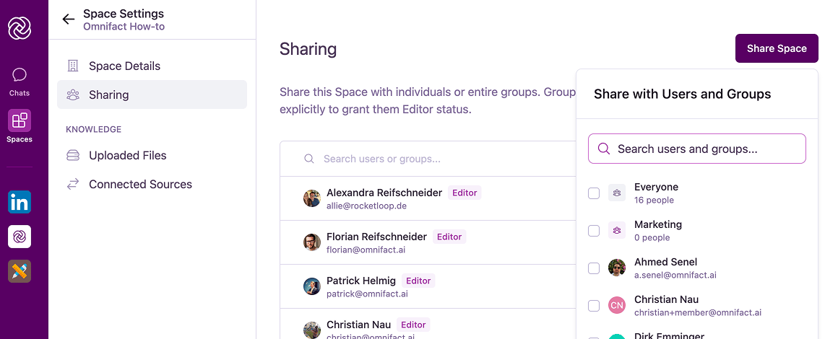This screenshot has height=339, width=838.
Task: Click magnifier icon in share dialog search
Action: (604, 149)
